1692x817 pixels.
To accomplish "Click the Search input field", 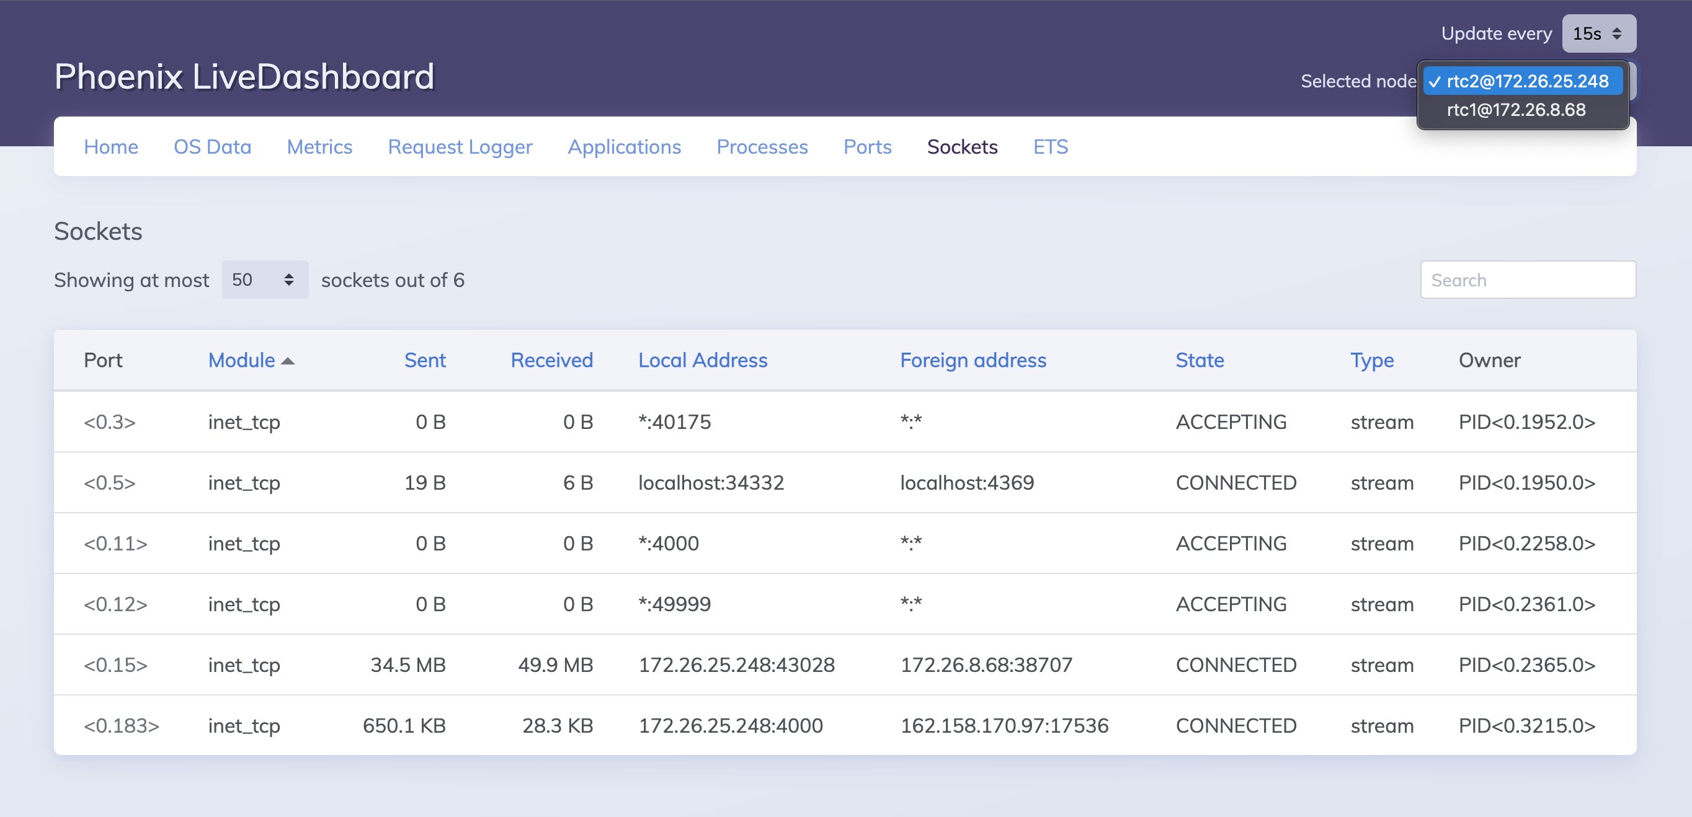I will coord(1528,280).
